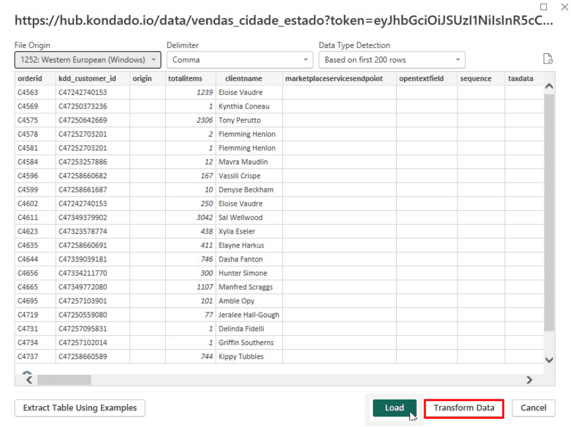Viewport: 573px width, 427px height.
Task: Select the clientname column header
Action: pyautogui.click(x=243, y=79)
